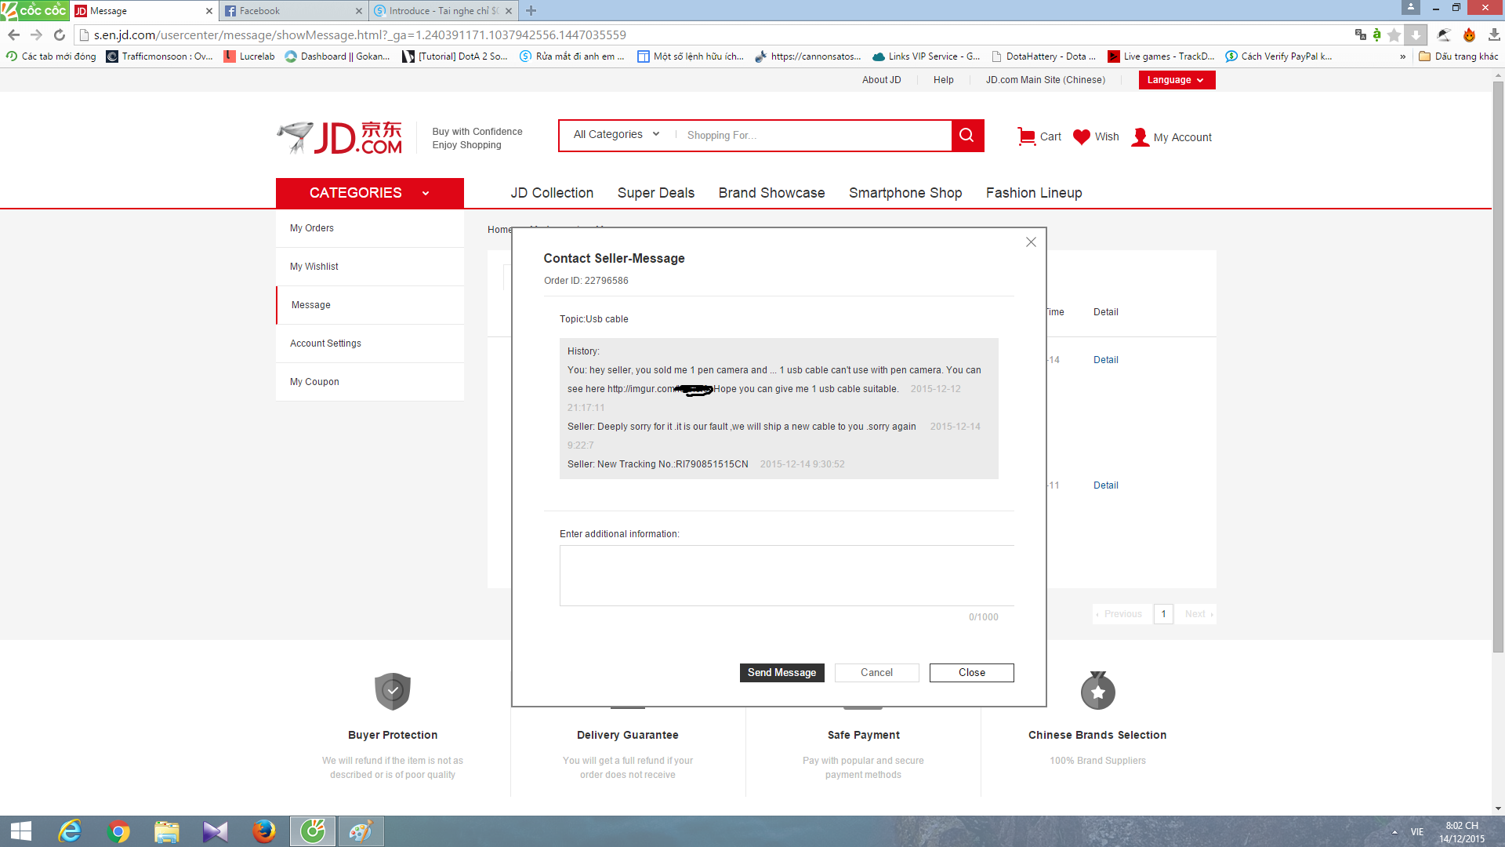
Task: Open Chrome from the Windows taskbar
Action: tap(118, 831)
